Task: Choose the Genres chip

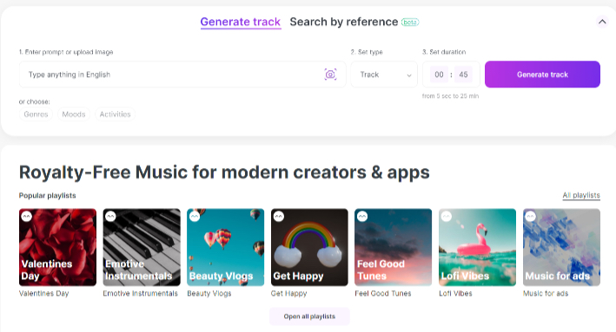Action: point(36,114)
